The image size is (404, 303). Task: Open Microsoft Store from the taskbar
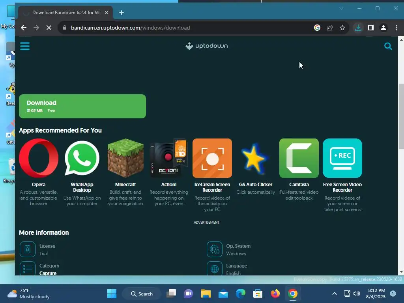tap(258, 294)
